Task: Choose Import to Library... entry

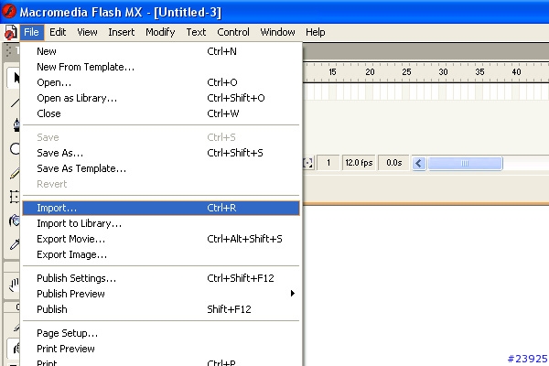Action: click(x=161, y=223)
